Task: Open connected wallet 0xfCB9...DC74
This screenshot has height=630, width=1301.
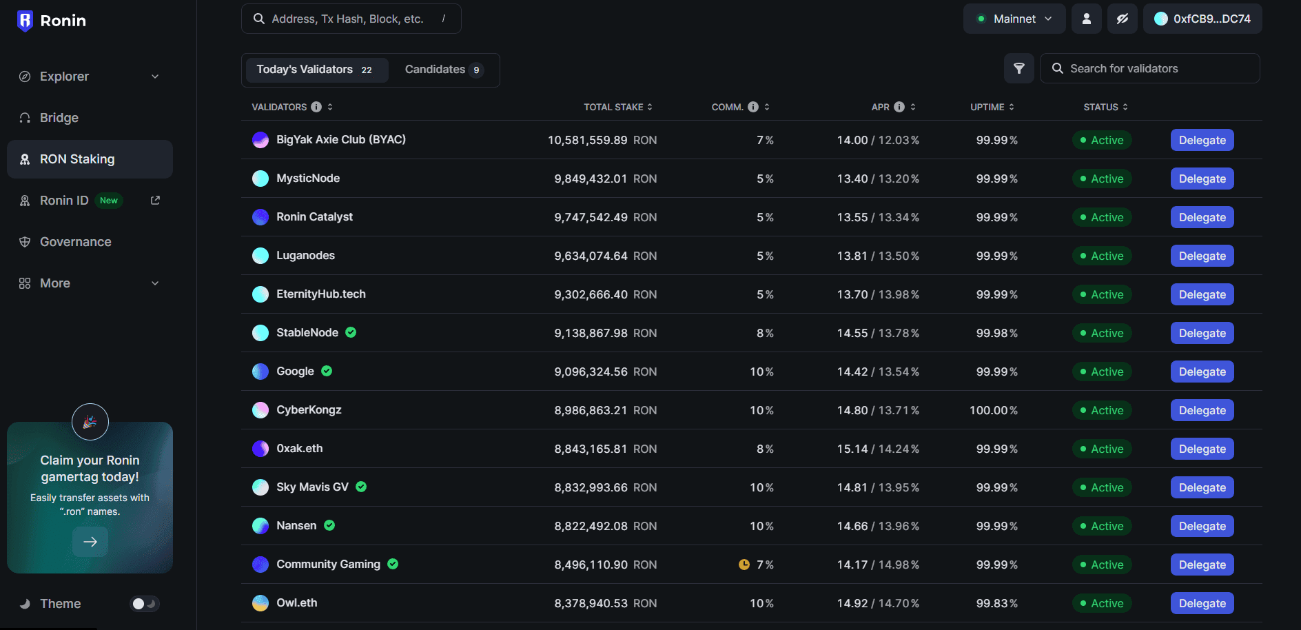Action: (1202, 19)
